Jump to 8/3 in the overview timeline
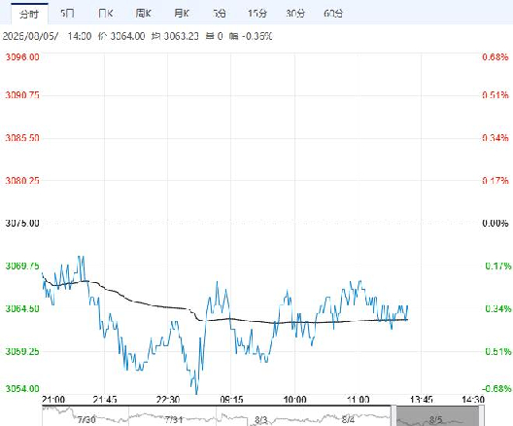Screen dimensions: 513x426 (260, 419)
